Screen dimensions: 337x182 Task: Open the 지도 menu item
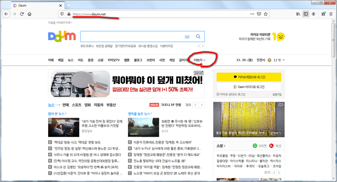tap(80, 60)
